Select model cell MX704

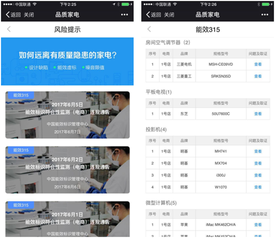221,163
